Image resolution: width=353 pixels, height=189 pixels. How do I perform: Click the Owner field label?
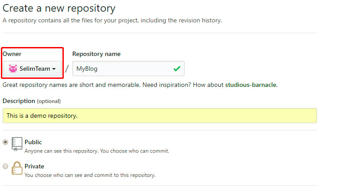click(x=12, y=54)
